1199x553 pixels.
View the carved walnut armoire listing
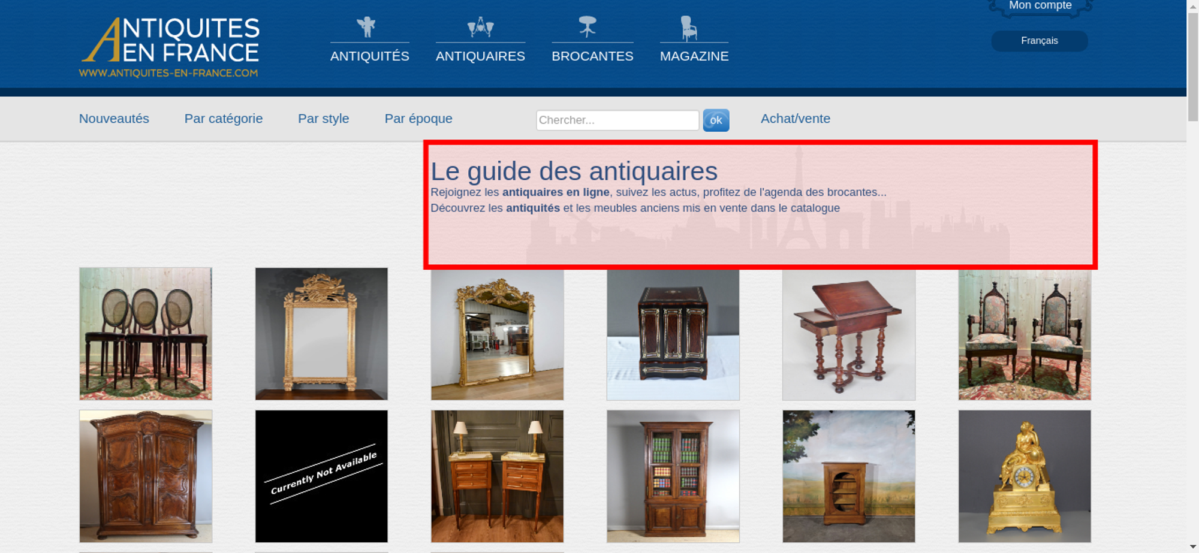(x=146, y=476)
